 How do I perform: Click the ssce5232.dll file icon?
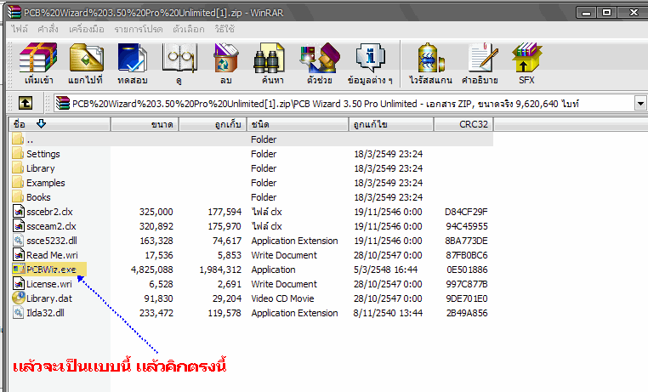tap(19, 241)
